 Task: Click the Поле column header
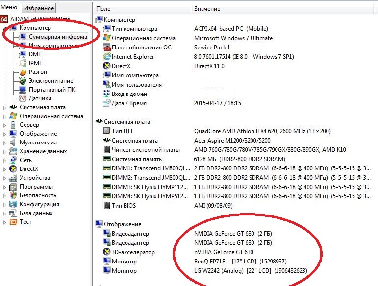tap(142, 9)
